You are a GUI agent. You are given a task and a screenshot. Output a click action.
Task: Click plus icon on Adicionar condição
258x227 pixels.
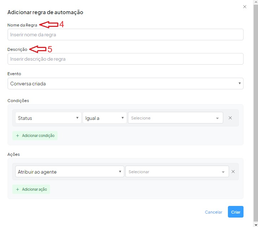click(17, 135)
